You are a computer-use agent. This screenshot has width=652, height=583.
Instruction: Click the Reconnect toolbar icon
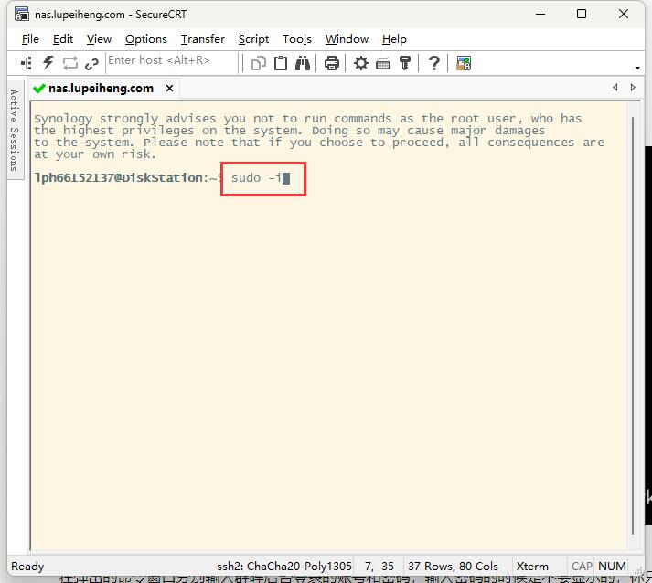(x=69, y=63)
